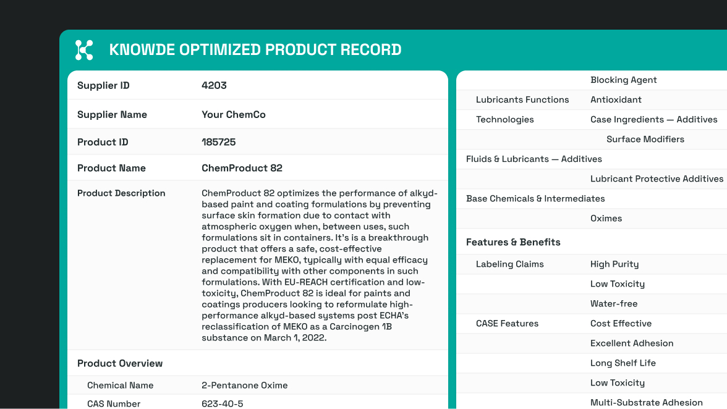Viewport: 727px width, 409px height.
Task: Click the Features & Benefits section heading
Action: 513,242
